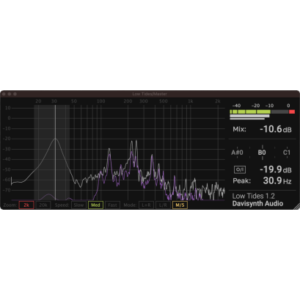Click the white RMS bar under the meter
This screenshot has width=300, height=300.
[249, 116]
